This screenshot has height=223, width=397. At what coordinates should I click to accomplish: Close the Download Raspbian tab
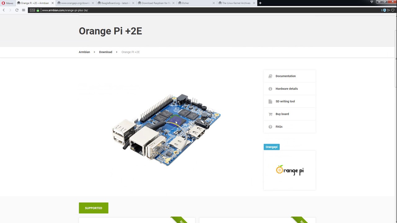[x=173, y=3]
